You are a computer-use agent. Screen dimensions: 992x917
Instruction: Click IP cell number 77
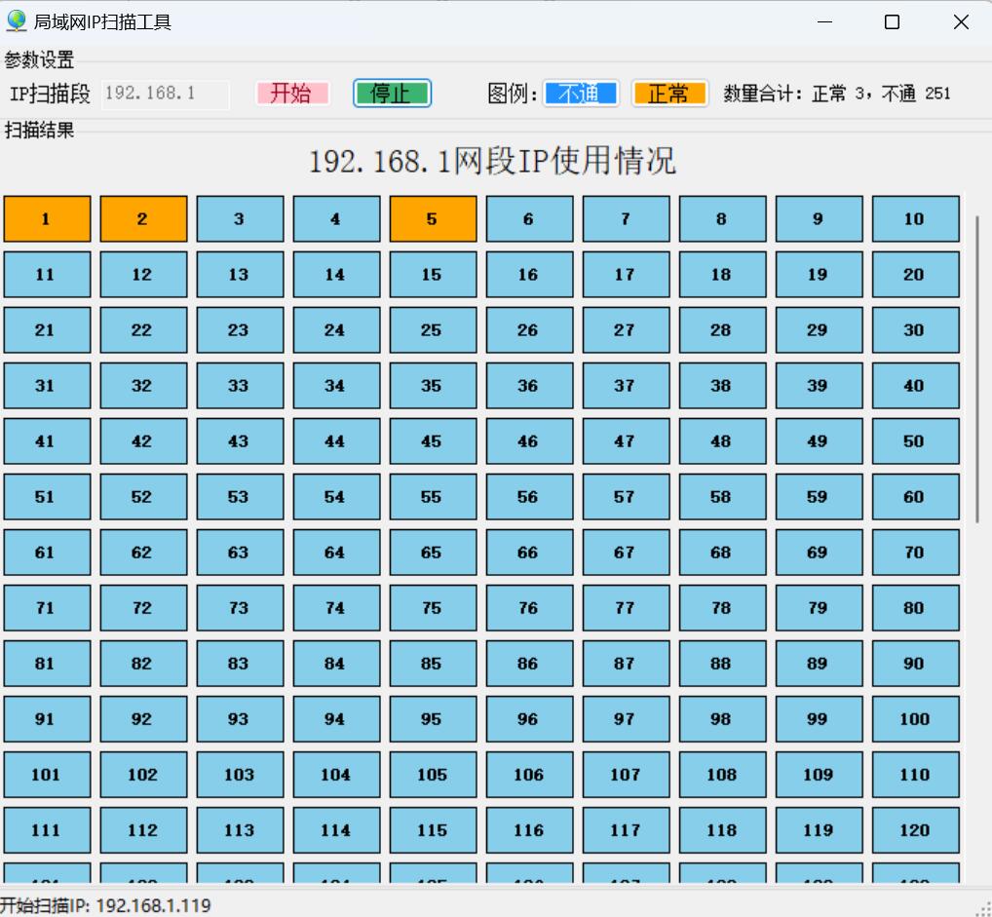(626, 608)
